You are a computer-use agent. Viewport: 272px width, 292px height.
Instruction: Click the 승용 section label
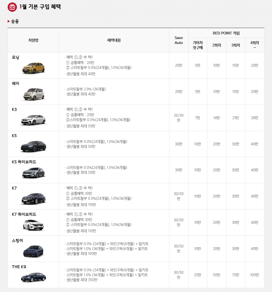15,21
